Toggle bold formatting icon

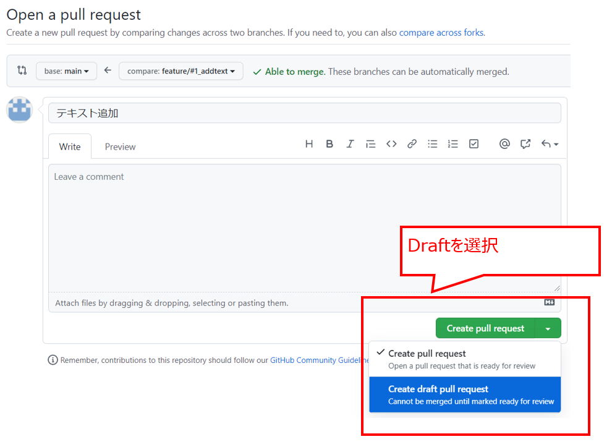[x=329, y=143]
